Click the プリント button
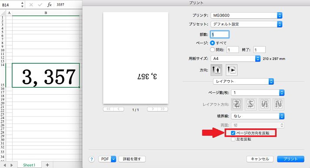 [290, 159]
